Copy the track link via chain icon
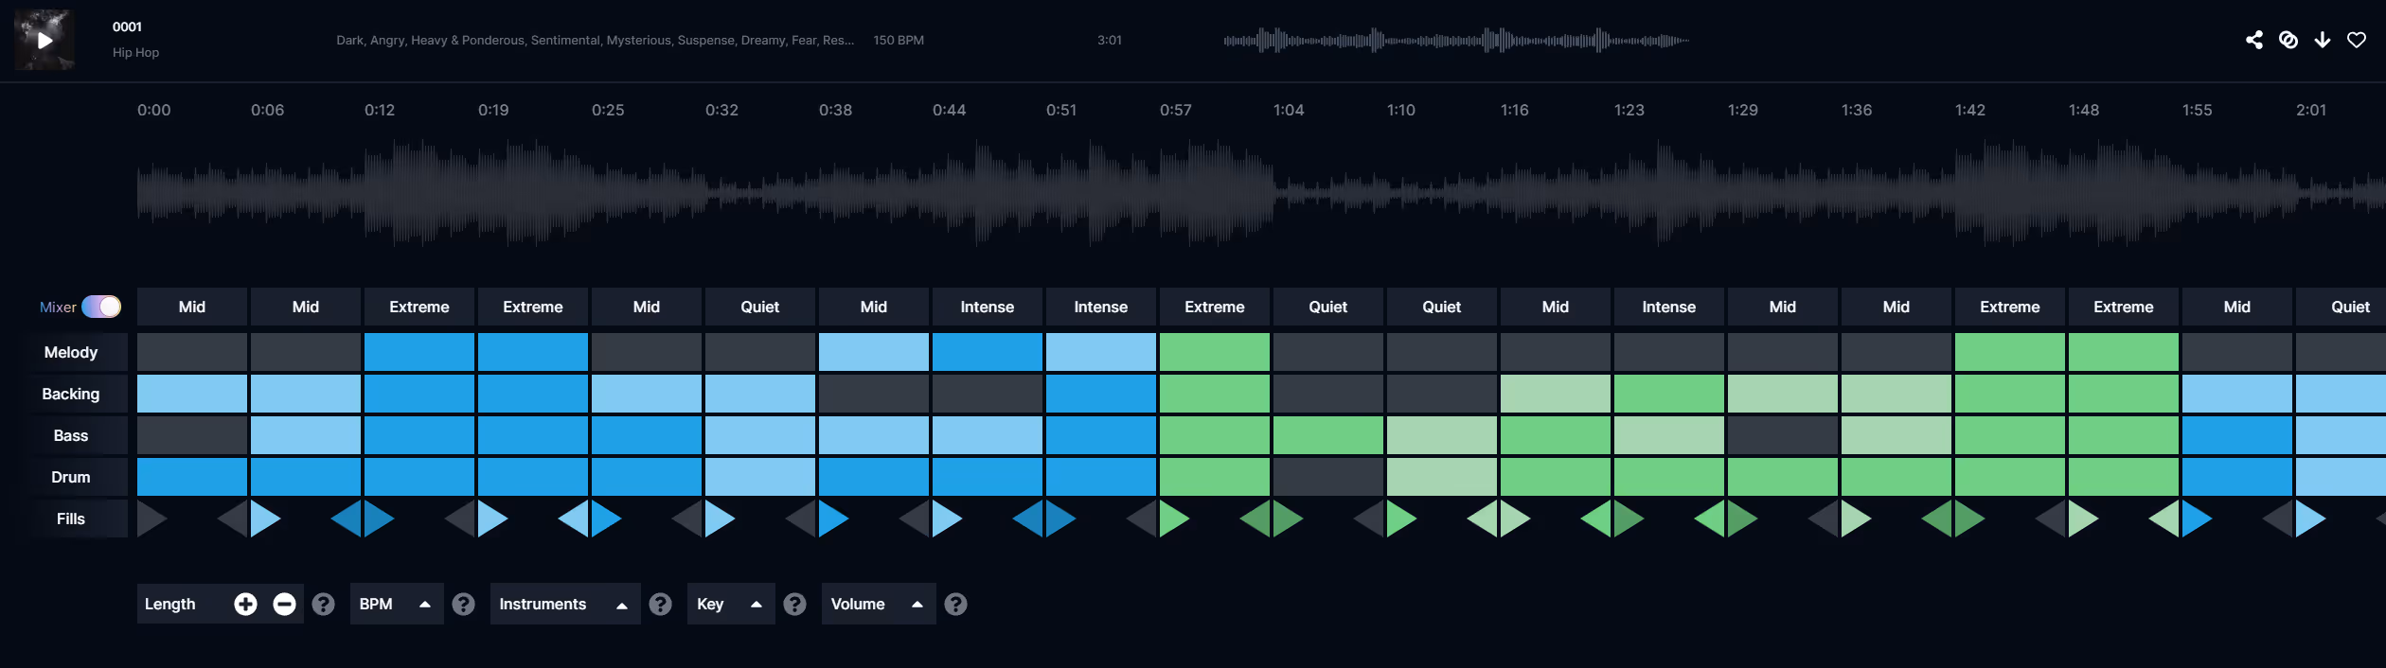 pos(2288,40)
